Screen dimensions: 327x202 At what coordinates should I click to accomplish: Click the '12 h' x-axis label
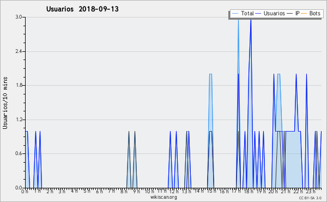174,191
